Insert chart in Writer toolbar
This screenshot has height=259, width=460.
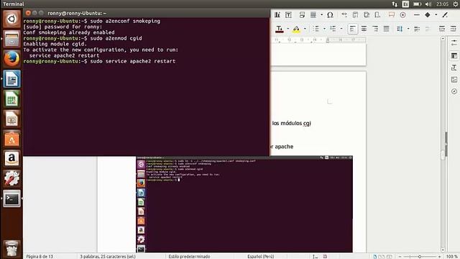click(277, 14)
